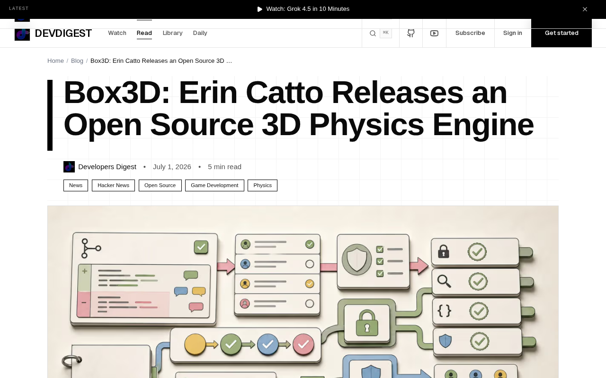Click the Subscribe link
This screenshot has width=606, height=378.
(470, 33)
